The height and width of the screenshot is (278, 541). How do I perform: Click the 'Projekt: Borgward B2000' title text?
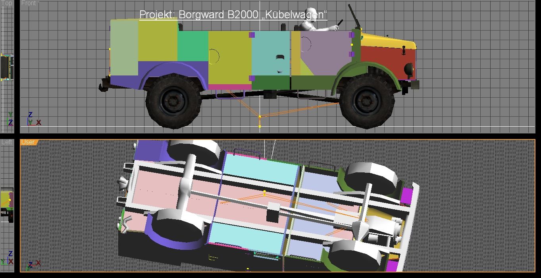pos(198,15)
